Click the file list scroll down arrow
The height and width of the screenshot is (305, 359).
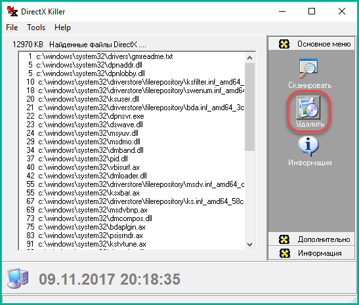[x=250, y=245]
